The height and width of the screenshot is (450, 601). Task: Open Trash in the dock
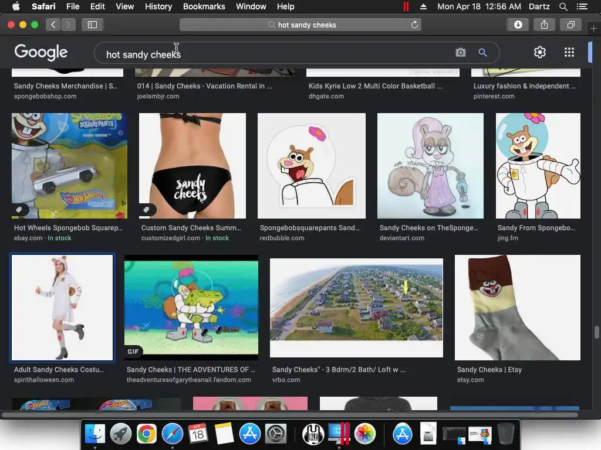[505, 434]
